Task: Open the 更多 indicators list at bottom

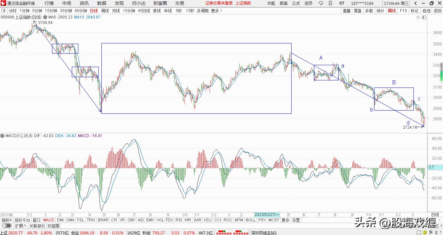Action: pos(285,220)
